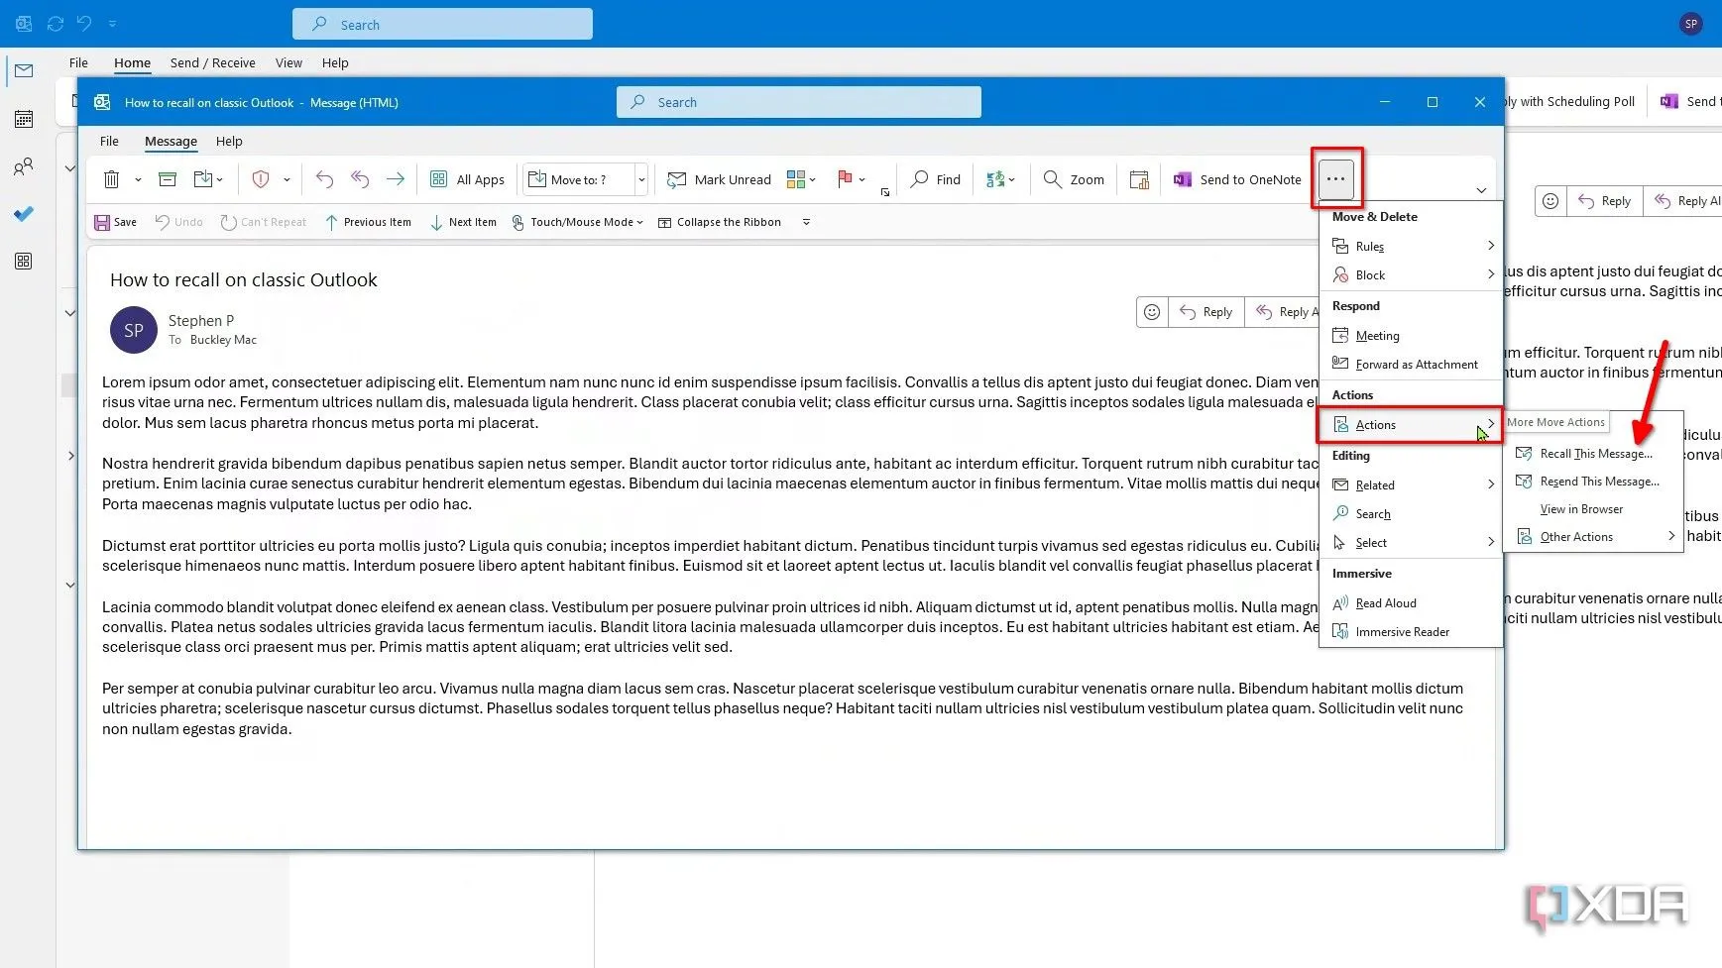Click the Viva Insights calendar chart icon

click(1140, 179)
